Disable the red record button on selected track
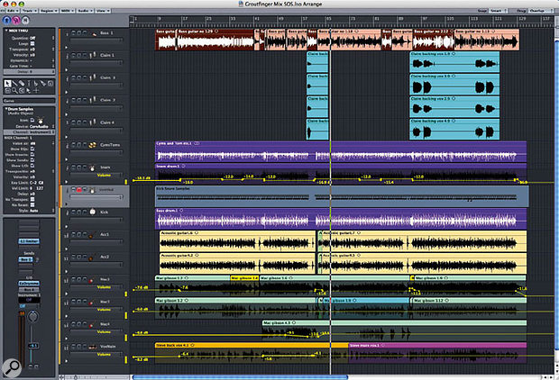The width and height of the screenshot is (559, 380). pos(79,189)
